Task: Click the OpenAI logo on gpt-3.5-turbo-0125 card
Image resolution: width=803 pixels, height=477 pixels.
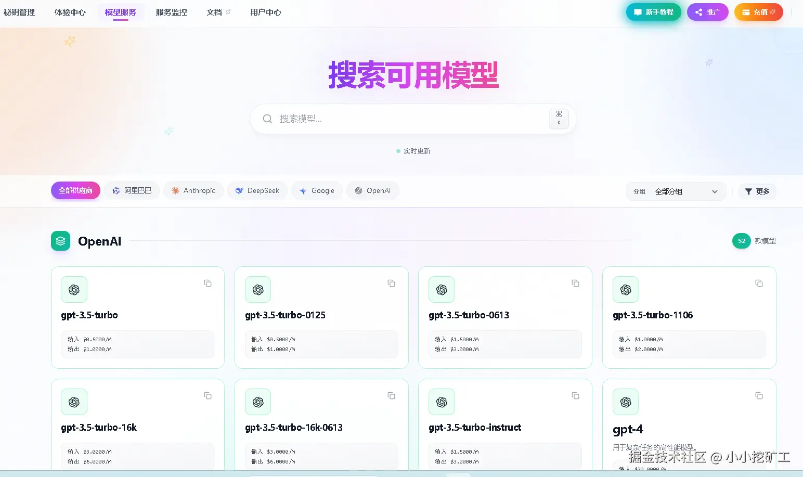Action: pos(258,290)
